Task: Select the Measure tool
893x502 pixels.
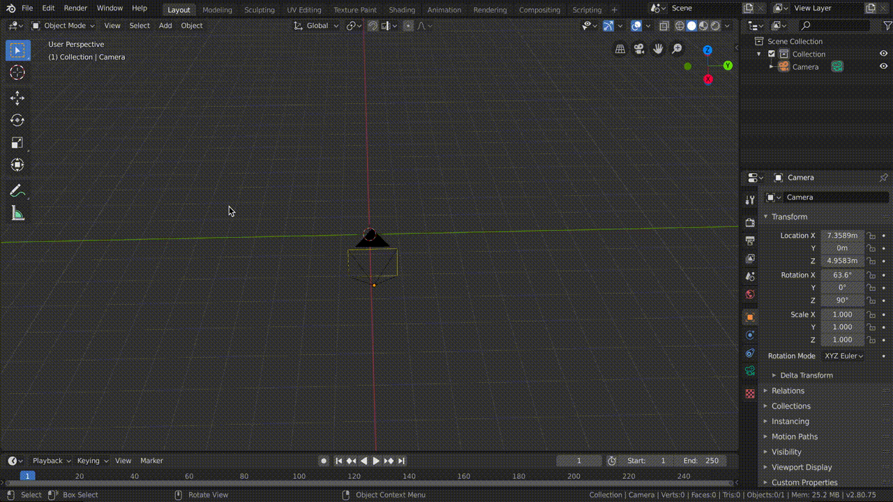Action: pyautogui.click(x=17, y=213)
